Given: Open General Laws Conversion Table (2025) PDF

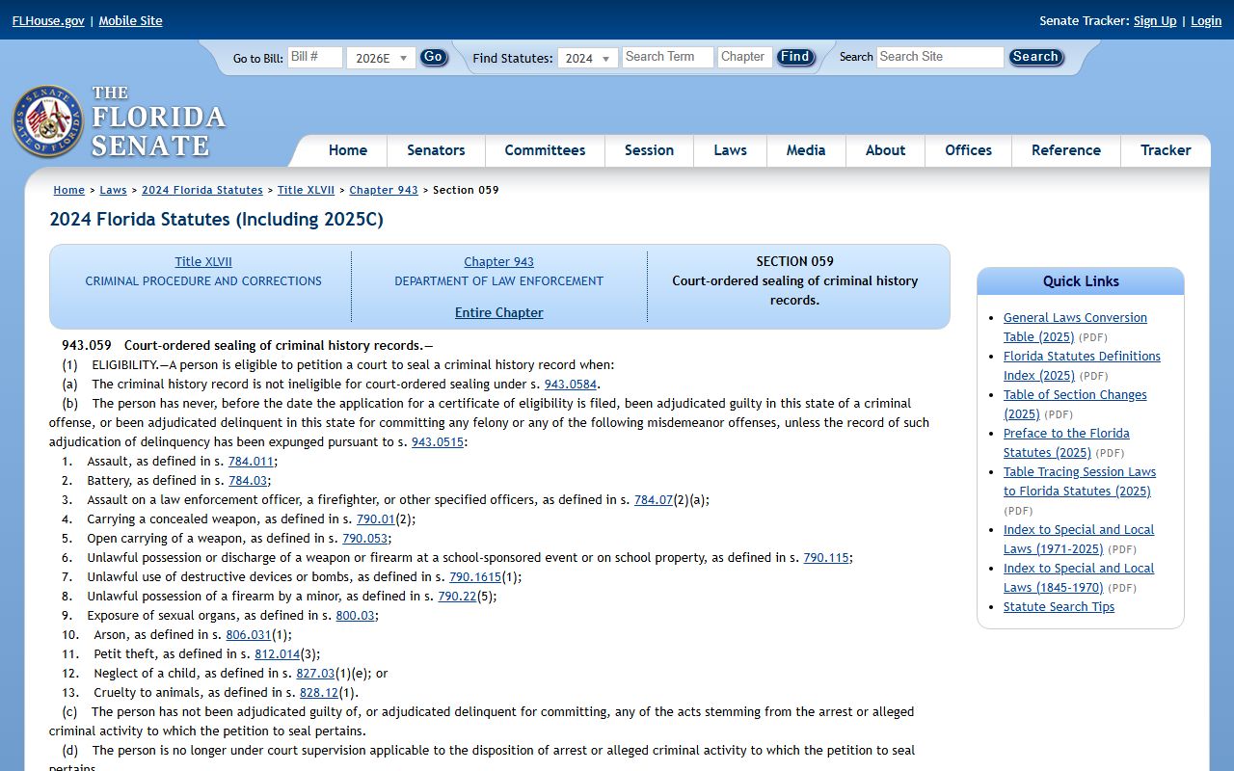Looking at the screenshot, I should click(x=1075, y=327).
